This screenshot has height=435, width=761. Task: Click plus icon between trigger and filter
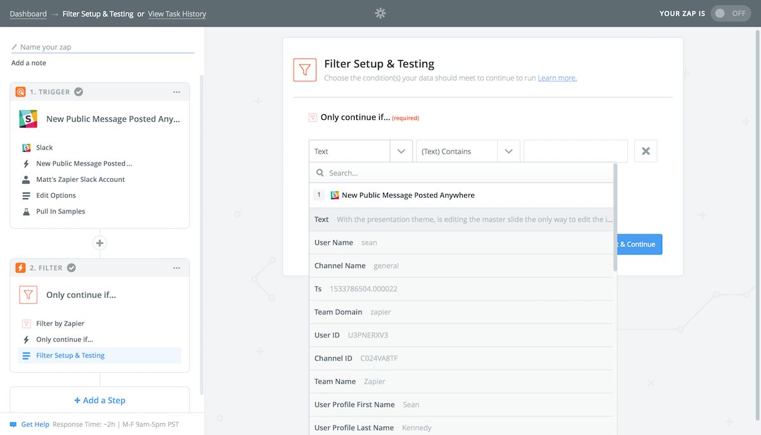[100, 243]
